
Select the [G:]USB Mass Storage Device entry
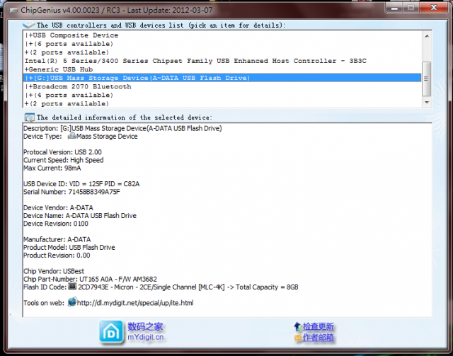pos(222,78)
